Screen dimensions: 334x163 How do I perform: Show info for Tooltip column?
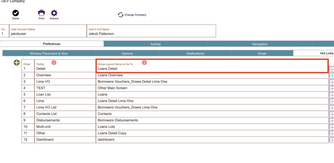tap(54, 62)
